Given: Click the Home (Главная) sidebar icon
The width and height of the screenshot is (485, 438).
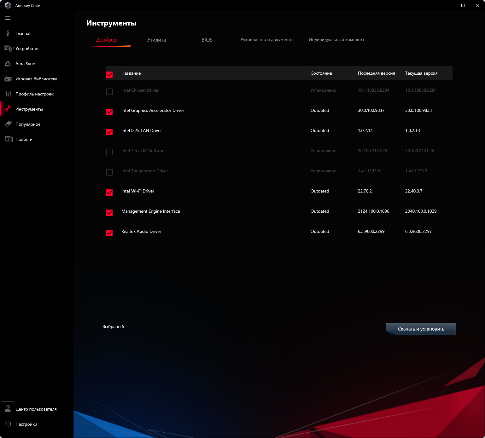Looking at the screenshot, I should [8, 33].
